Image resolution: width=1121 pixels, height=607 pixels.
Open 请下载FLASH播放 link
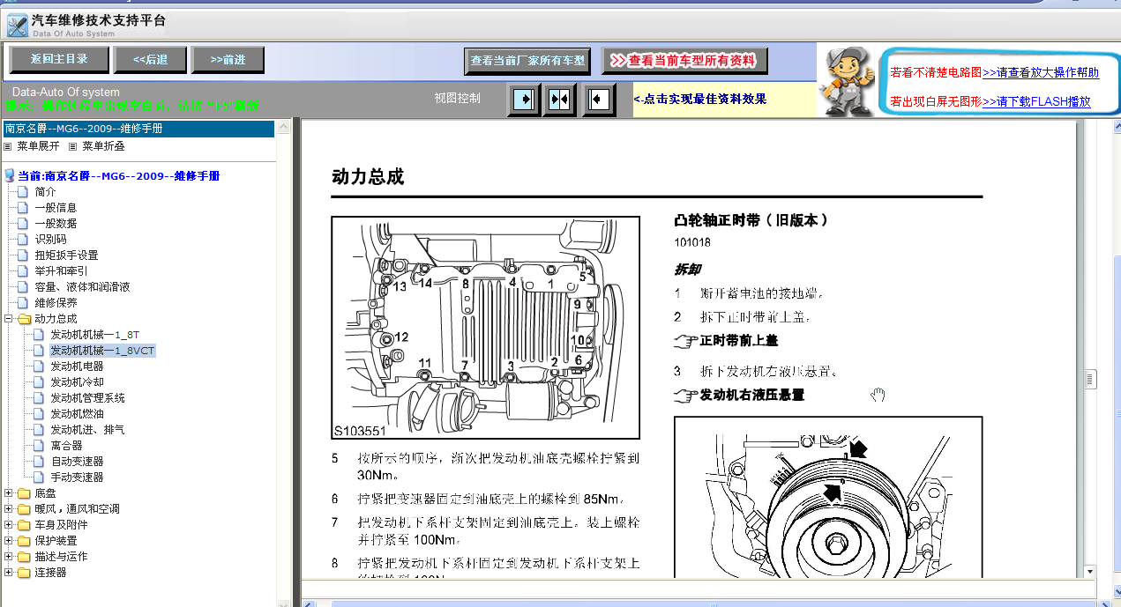coord(1036,101)
